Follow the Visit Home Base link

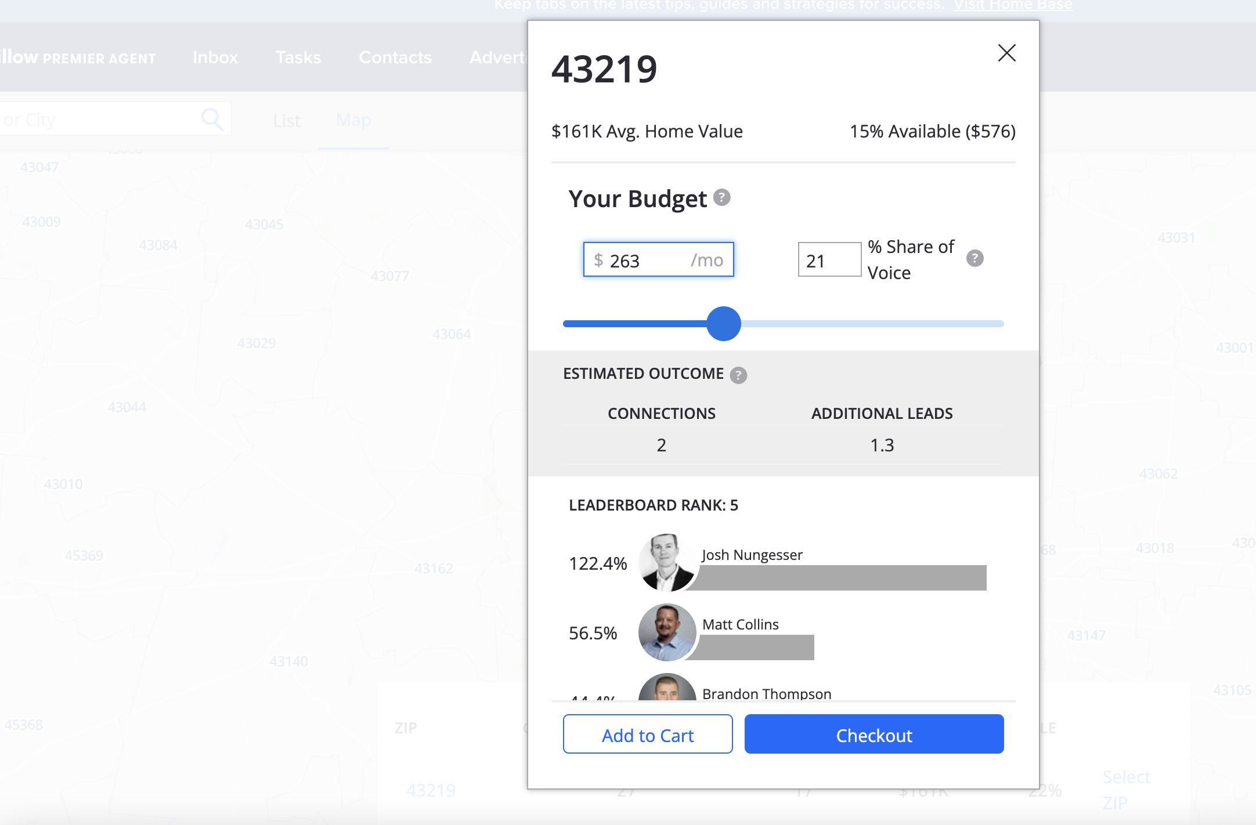1013,5
